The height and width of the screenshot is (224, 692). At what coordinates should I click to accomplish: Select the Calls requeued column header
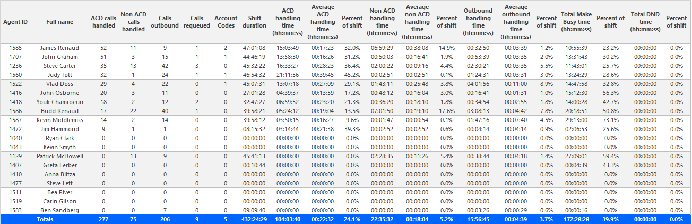197,22
